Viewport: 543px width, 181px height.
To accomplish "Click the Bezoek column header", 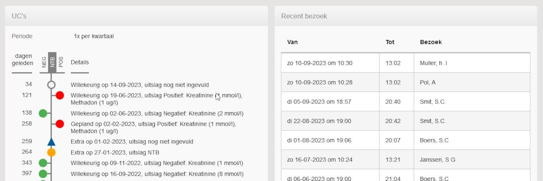I will [x=431, y=42].
